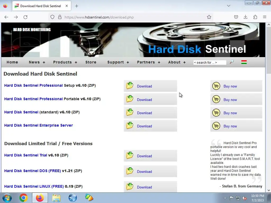Click the page vertical scrollbar thumb

tap(269, 51)
